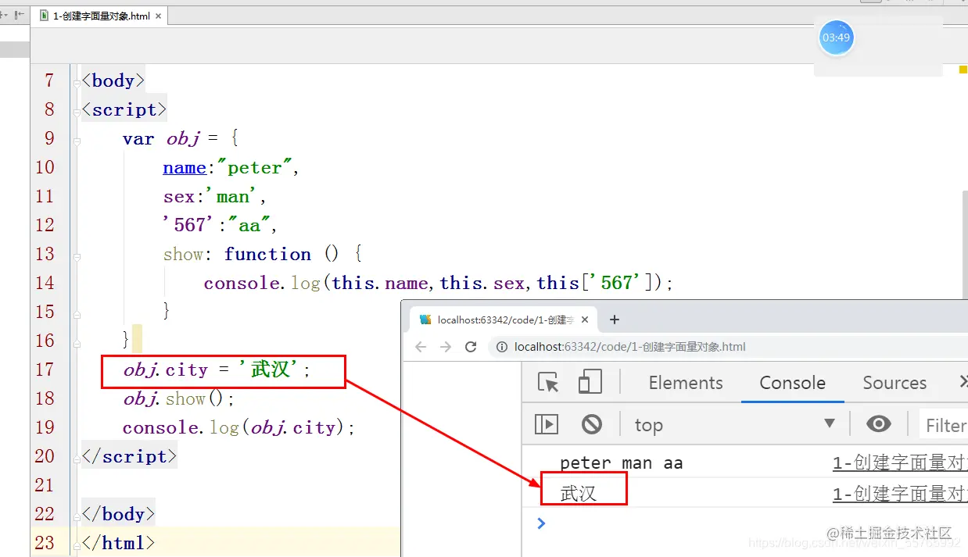The width and height of the screenshot is (968, 557).
Task: Click the favicon in the localhost browser tab
Action: coord(425,320)
